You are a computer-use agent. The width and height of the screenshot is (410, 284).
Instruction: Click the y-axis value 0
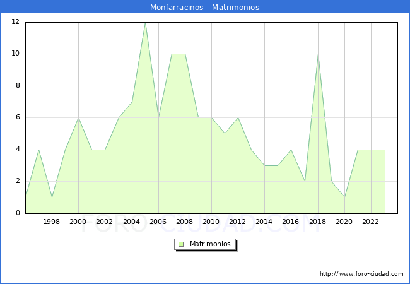click(x=18, y=213)
